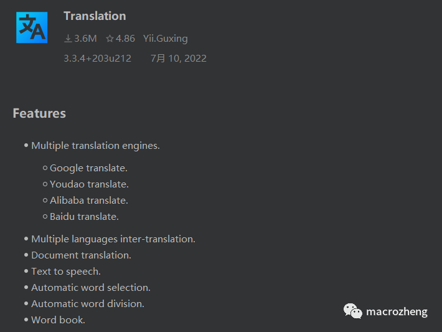Screen dimensions: 442x332
Task: Click the 3.6M downloads text
Action: pyautogui.click(x=85, y=39)
